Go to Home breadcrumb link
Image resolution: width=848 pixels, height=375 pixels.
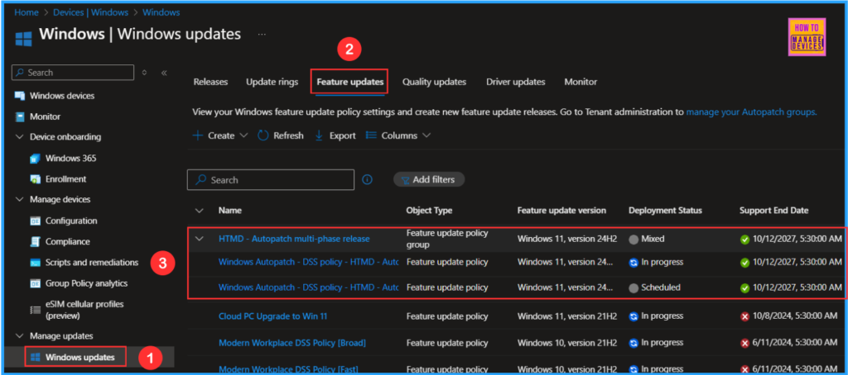(x=26, y=12)
